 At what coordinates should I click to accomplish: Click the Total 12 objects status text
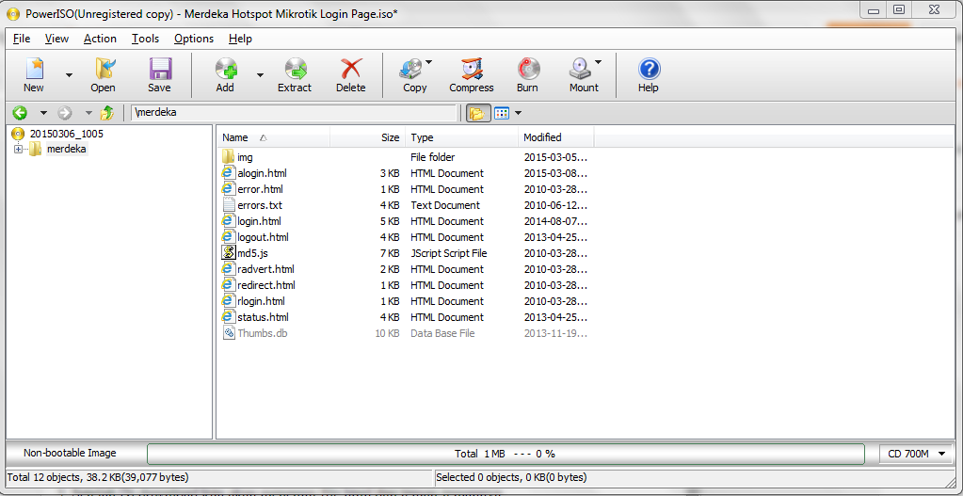coord(98,477)
